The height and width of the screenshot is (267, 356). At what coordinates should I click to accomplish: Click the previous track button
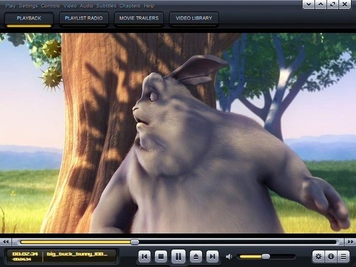(x=144, y=257)
